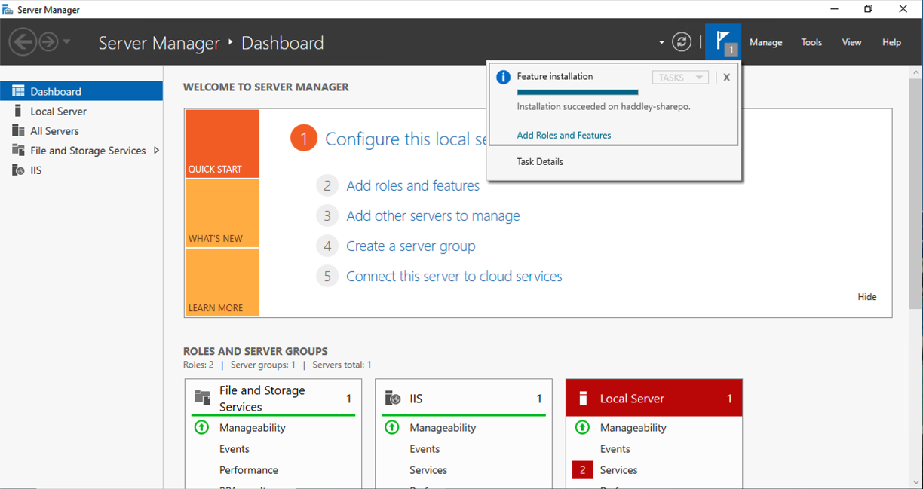Screen dimensions: 923x489
Task: Click green manageability icon in File Storage tile
Action: (x=201, y=427)
